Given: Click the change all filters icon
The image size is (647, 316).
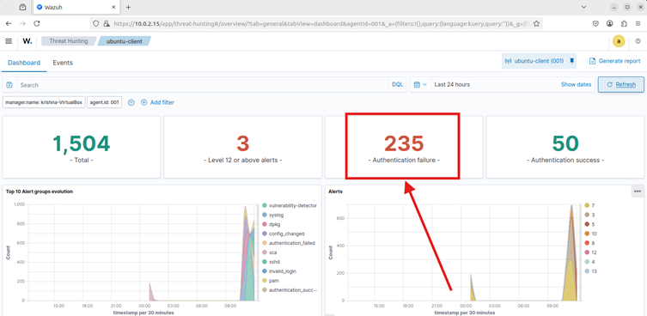Looking at the screenshot, I should (131, 102).
